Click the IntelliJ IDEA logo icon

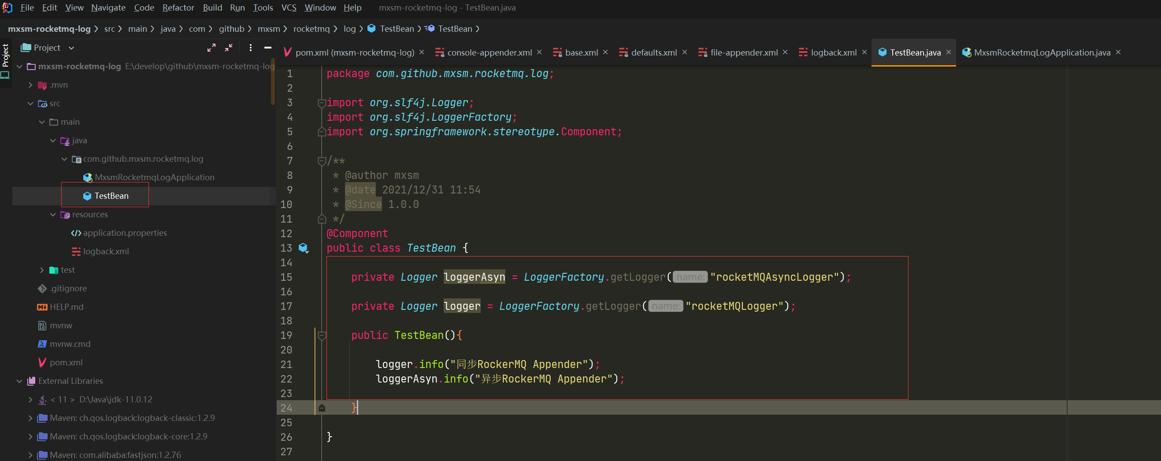pos(7,7)
